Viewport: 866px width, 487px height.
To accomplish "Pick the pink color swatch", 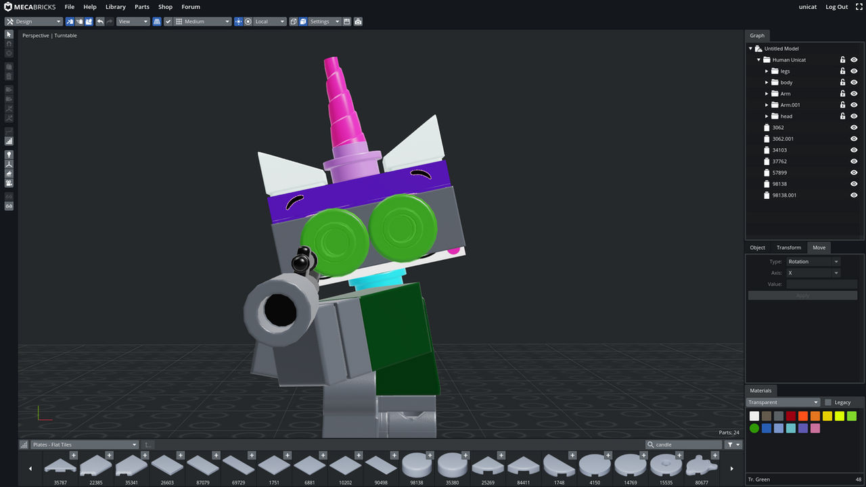I will (815, 428).
